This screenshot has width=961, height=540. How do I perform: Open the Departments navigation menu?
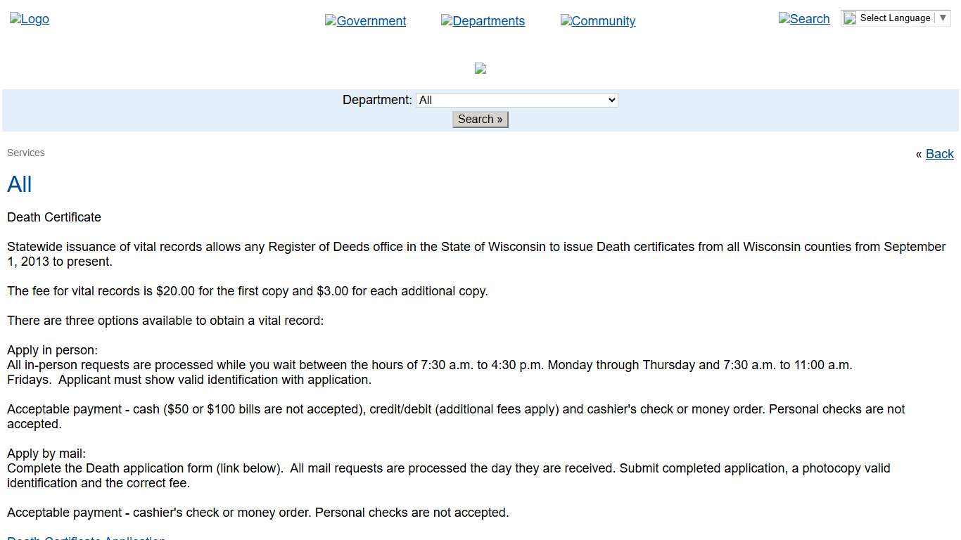click(x=483, y=21)
